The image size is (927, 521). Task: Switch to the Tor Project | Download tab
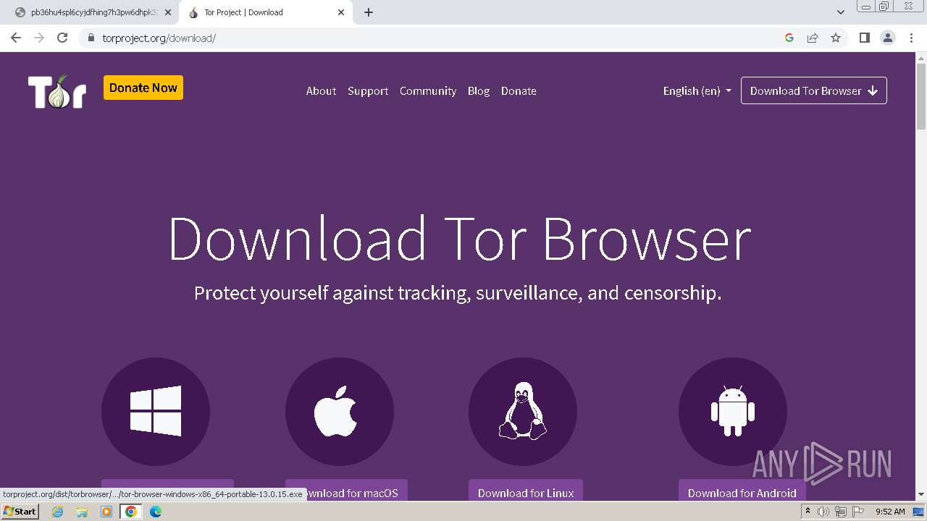(264, 12)
